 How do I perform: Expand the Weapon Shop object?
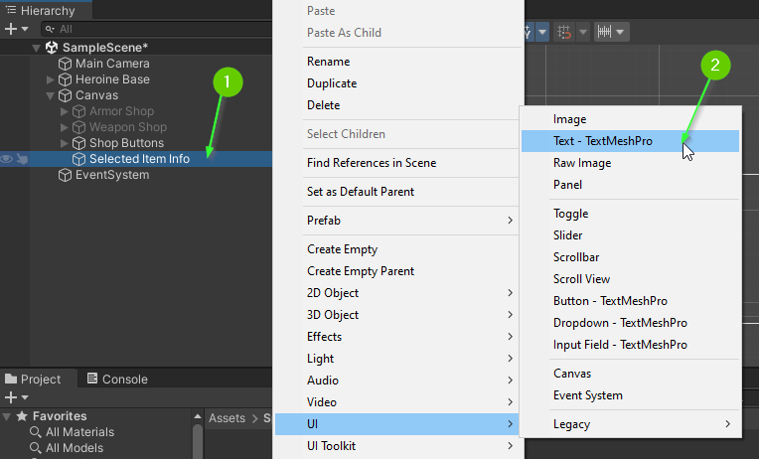pos(64,127)
